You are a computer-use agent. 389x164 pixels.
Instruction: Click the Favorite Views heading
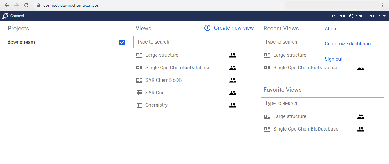click(x=282, y=90)
